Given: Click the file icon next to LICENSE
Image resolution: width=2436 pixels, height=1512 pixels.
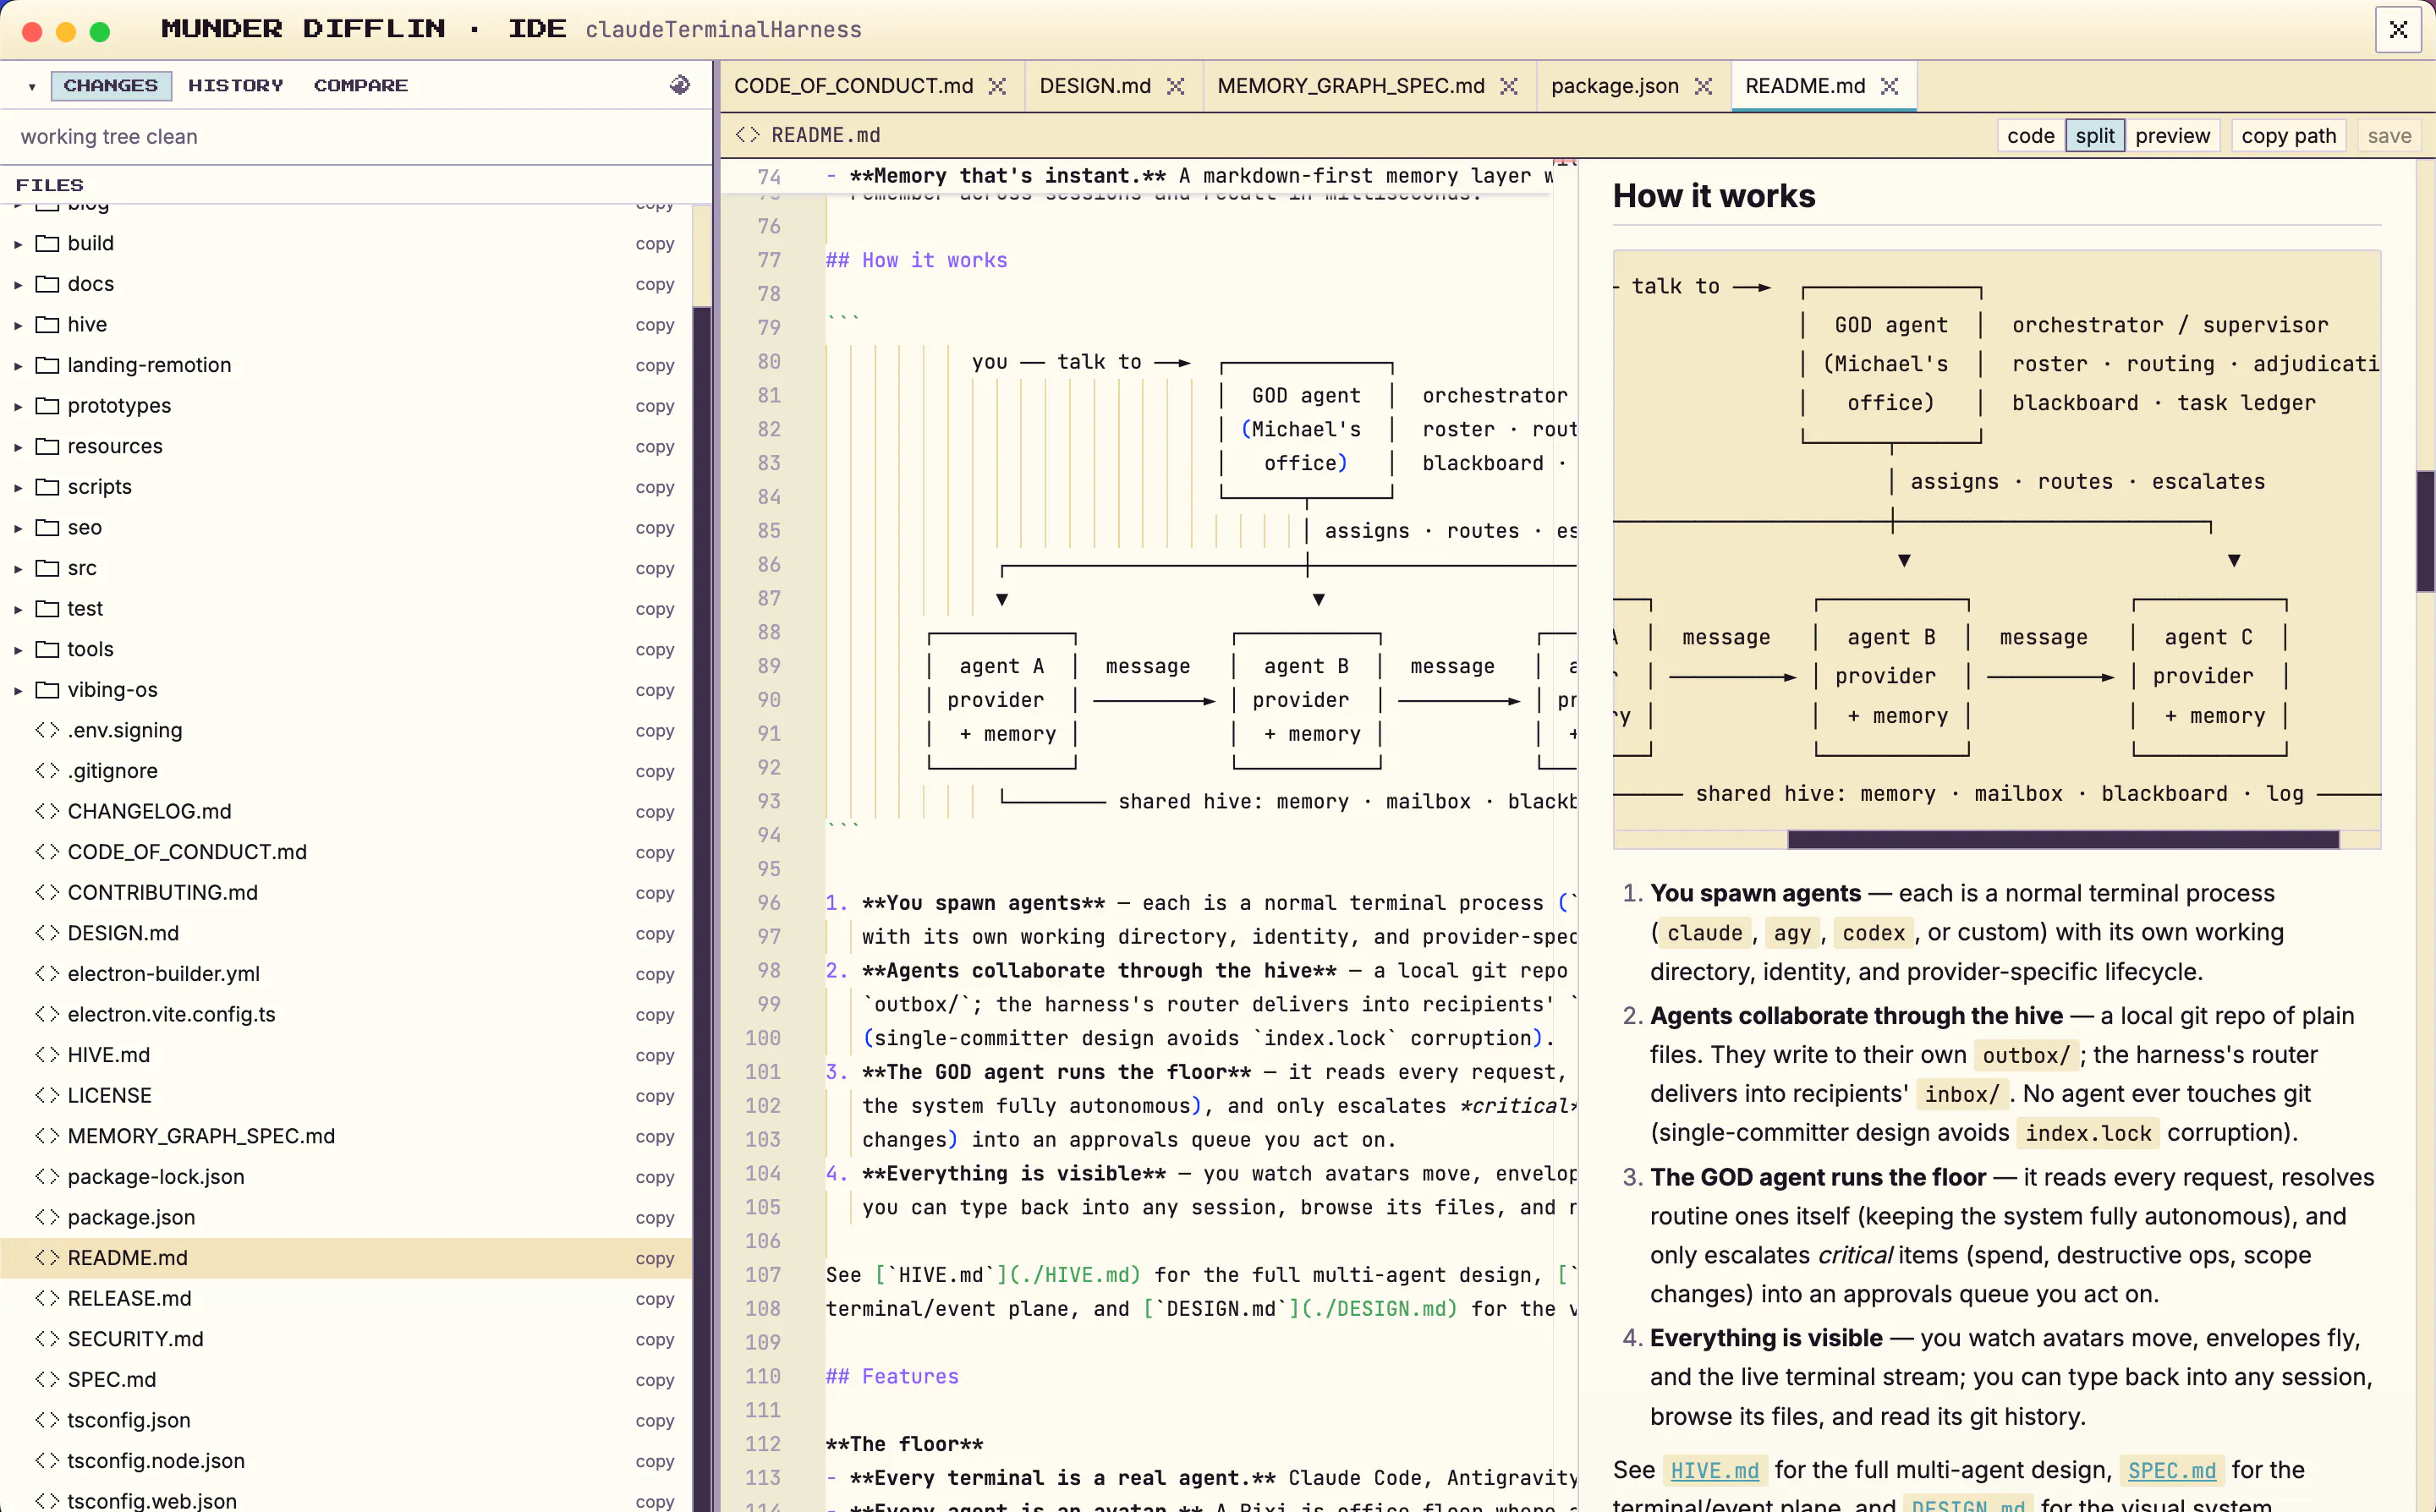Looking at the screenshot, I should pos(47,1095).
